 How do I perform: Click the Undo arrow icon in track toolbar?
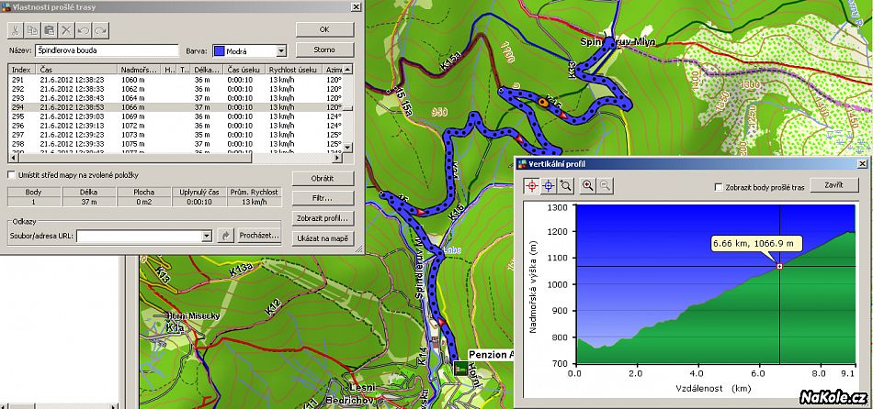(x=84, y=30)
